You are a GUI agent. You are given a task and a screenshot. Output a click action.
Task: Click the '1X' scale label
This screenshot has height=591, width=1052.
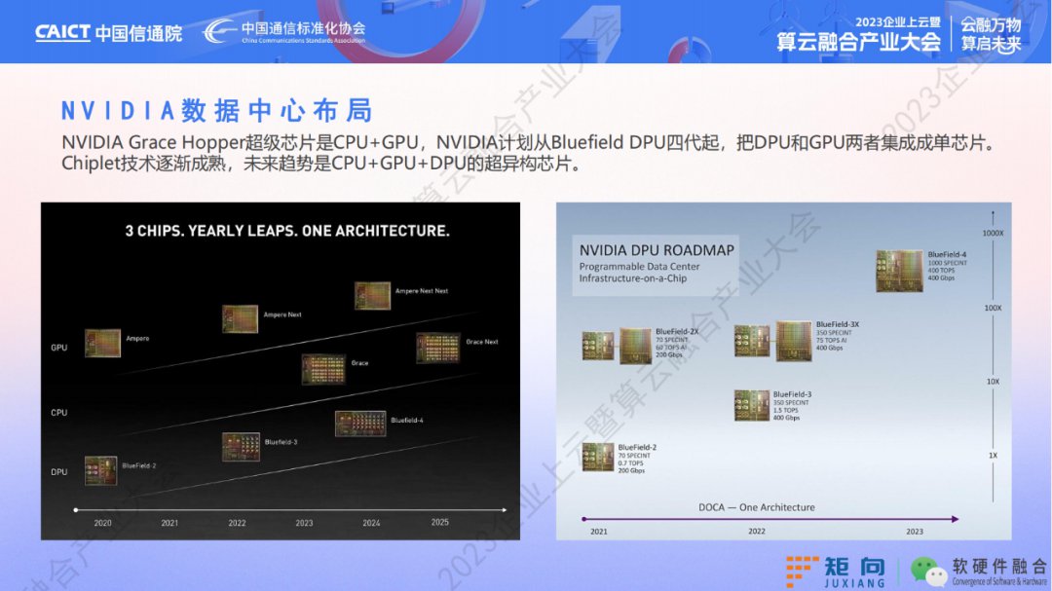point(993,456)
